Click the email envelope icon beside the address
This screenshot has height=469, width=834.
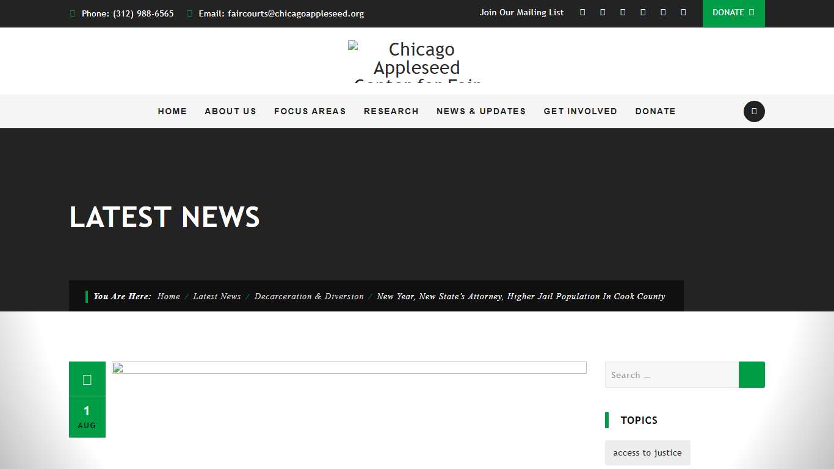pos(190,13)
